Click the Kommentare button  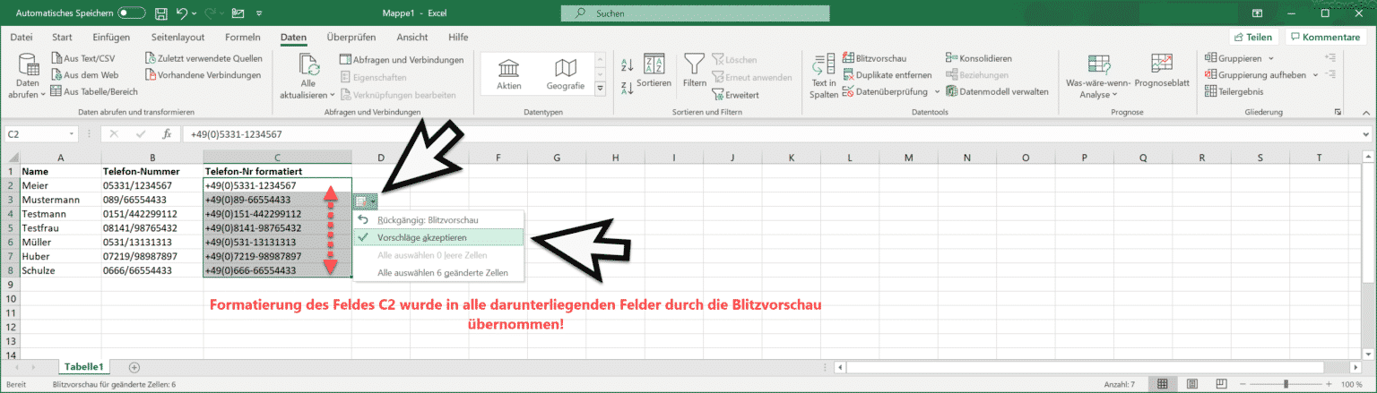1325,37
